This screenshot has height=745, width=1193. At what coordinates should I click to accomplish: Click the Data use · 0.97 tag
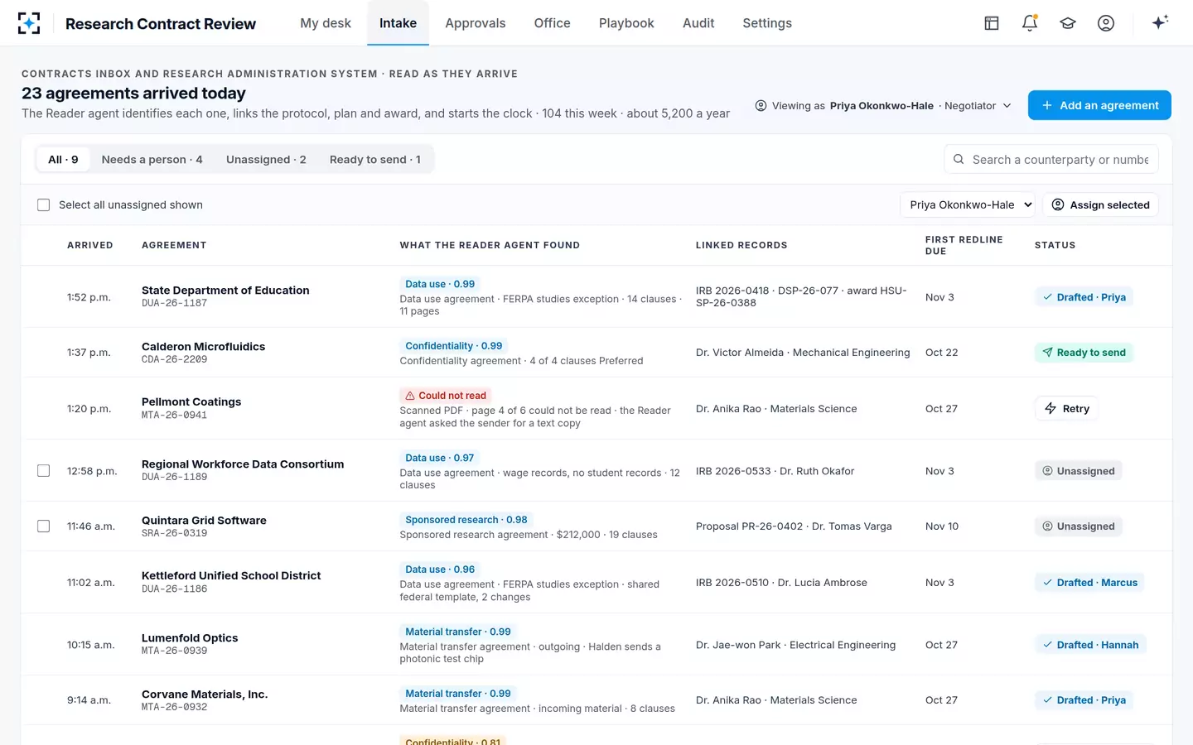[440, 458]
